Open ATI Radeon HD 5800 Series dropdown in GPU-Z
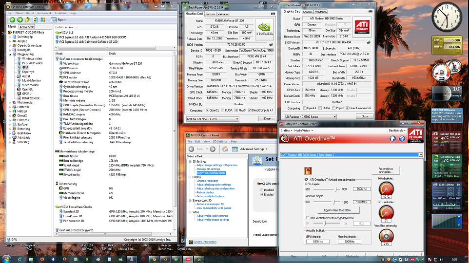Screen dimensions: 469x263 pos(310,116)
